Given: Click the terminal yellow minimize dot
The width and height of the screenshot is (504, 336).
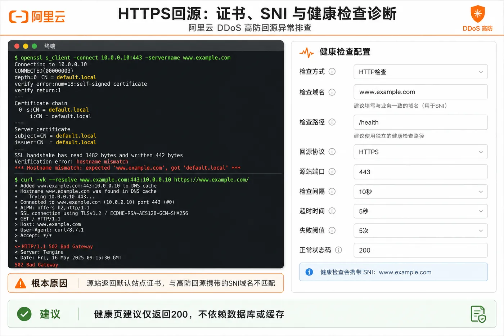Looking at the screenshot, I should [x=26, y=46].
